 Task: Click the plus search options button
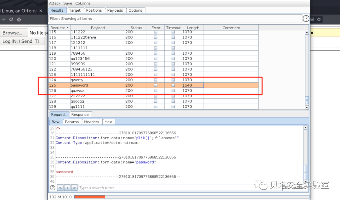coord(67,188)
